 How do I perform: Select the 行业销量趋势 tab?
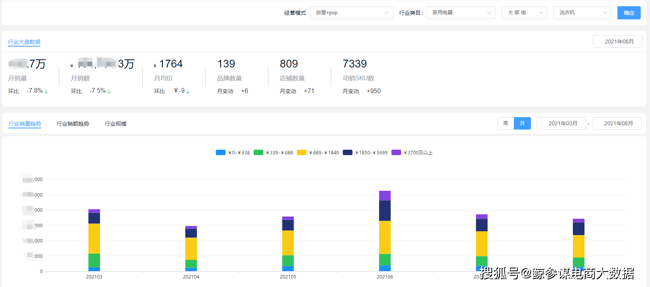point(25,124)
